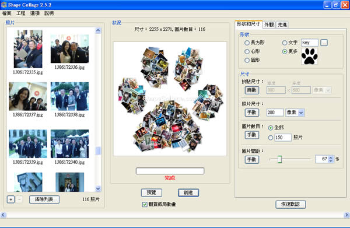This screenshot has height=228, width=350.
Task: Open the 工程 menu
Action: pyautogui.click(x=21, y=13)
